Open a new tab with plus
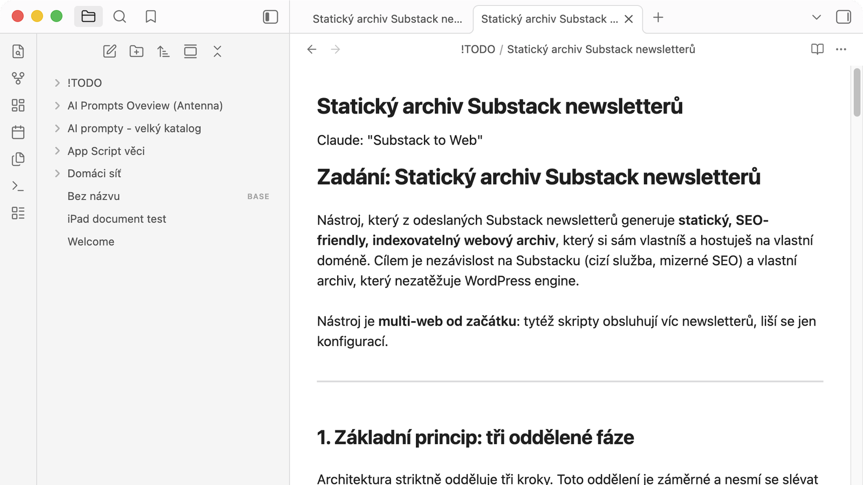The image size is (863, 485). [x=658, y=17]
